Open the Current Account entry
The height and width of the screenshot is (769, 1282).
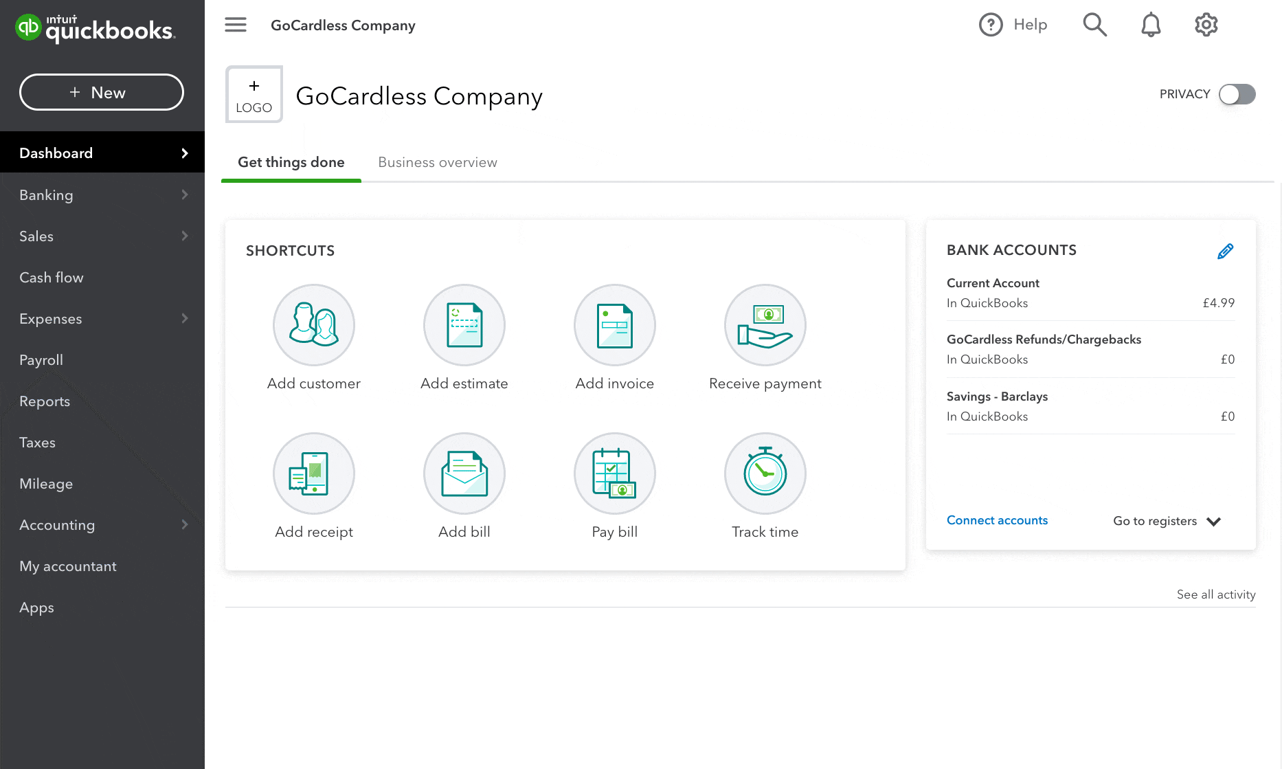click(1090, 293)
